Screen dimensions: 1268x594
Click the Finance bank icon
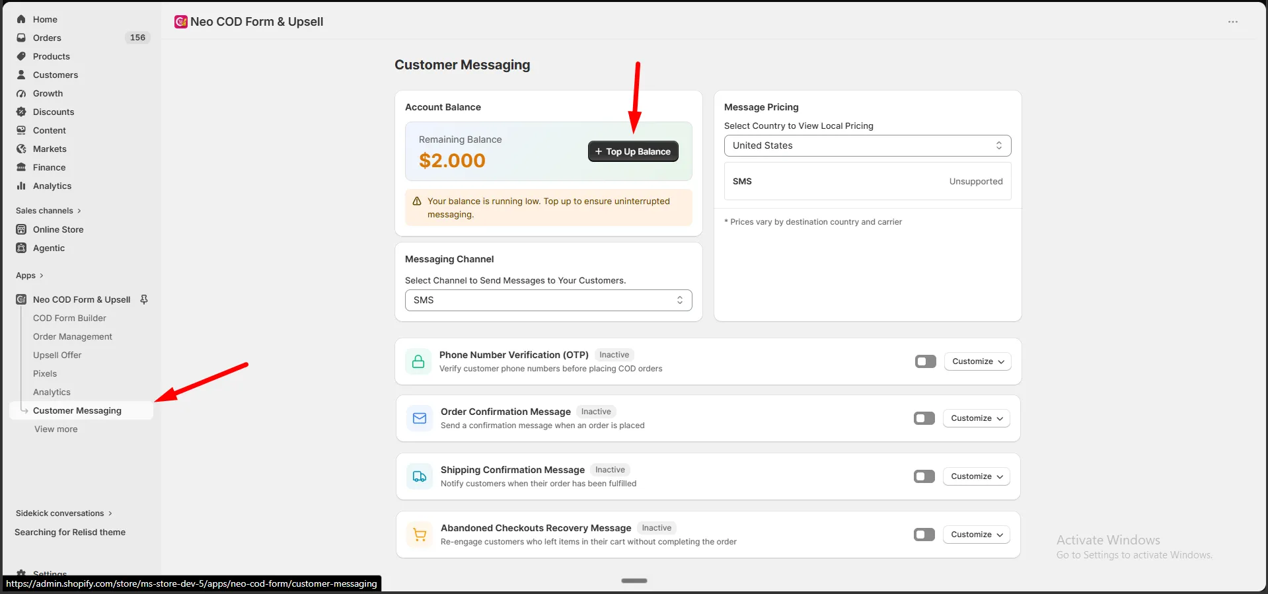[21, 167]
